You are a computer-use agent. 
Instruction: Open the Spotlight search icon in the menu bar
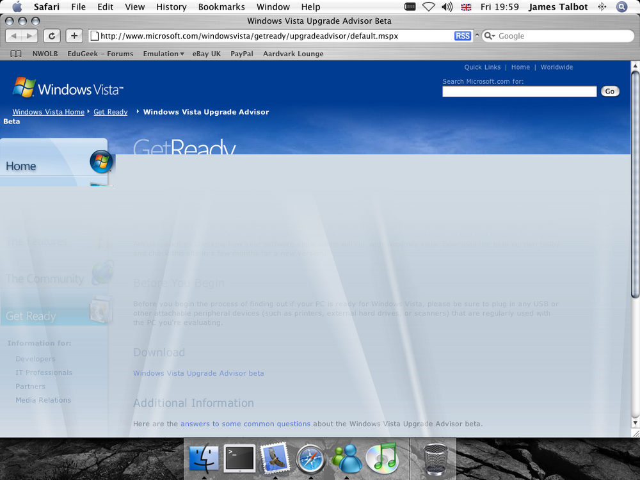pyautogui.click(x=621, y=7)
